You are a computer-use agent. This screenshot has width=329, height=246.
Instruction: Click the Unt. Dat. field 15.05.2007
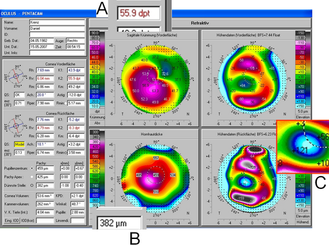(x=42, y=47)
